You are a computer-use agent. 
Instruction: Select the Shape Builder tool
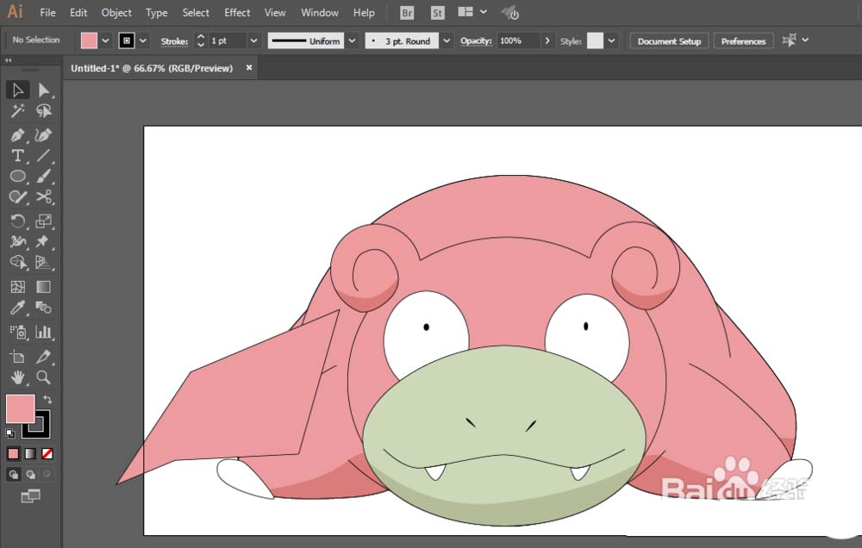point(17,262)
